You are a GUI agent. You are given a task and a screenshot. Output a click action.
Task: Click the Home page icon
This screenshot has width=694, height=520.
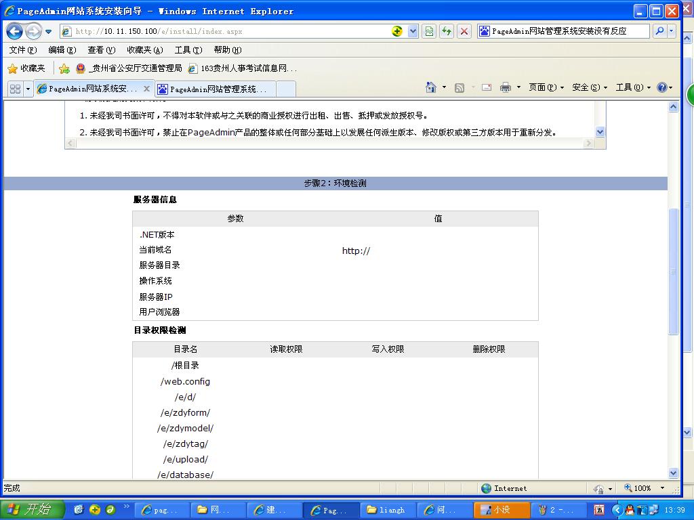pos(430,87)
